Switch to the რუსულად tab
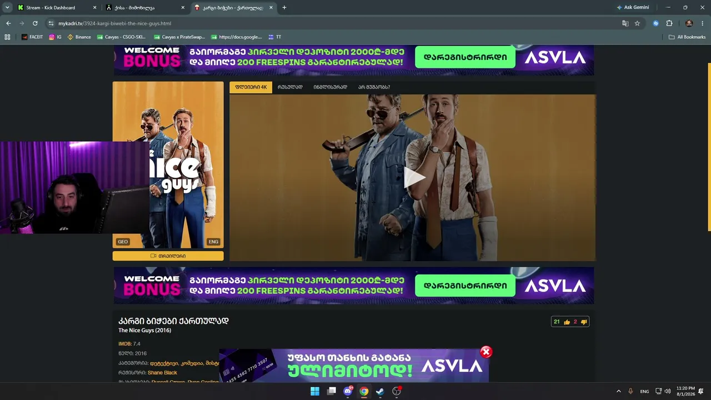711x400 pixels. [290, 87]
